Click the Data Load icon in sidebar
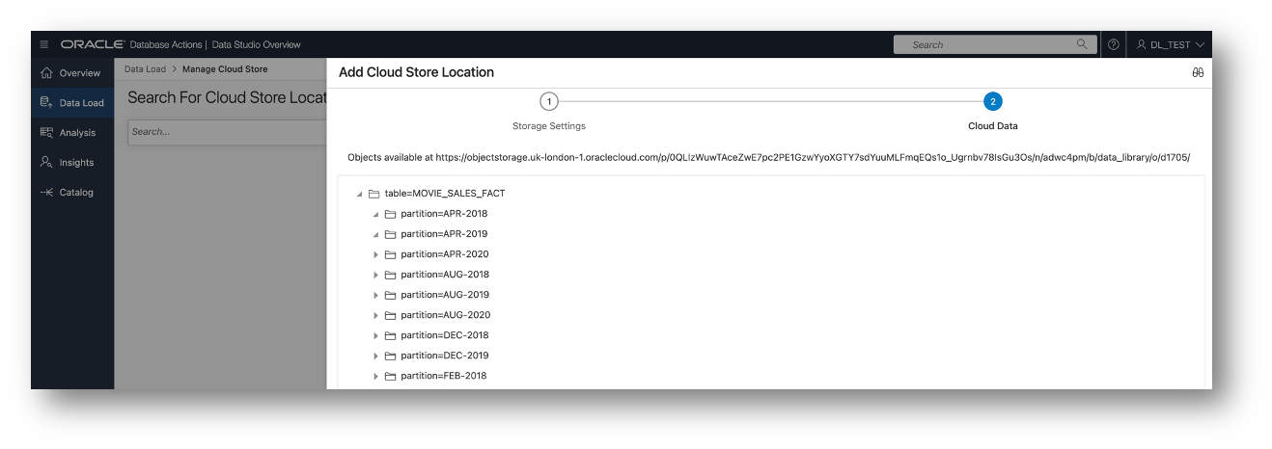 [46, 102]
